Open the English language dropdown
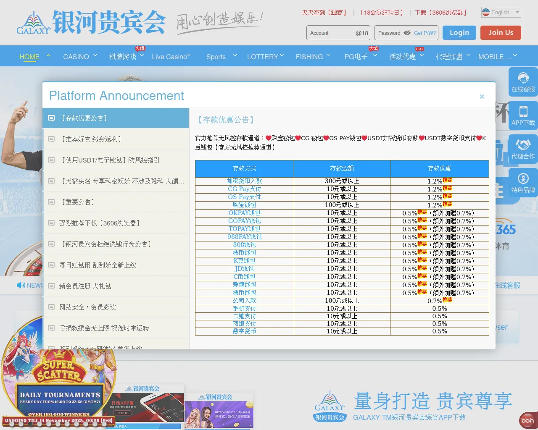This screenshot has height=430, width=538. tap(501, 12)
